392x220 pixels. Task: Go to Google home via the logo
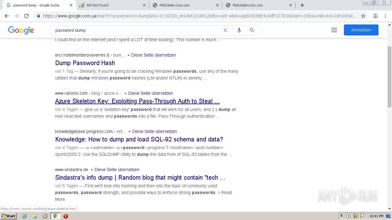(x=21, y=30)
